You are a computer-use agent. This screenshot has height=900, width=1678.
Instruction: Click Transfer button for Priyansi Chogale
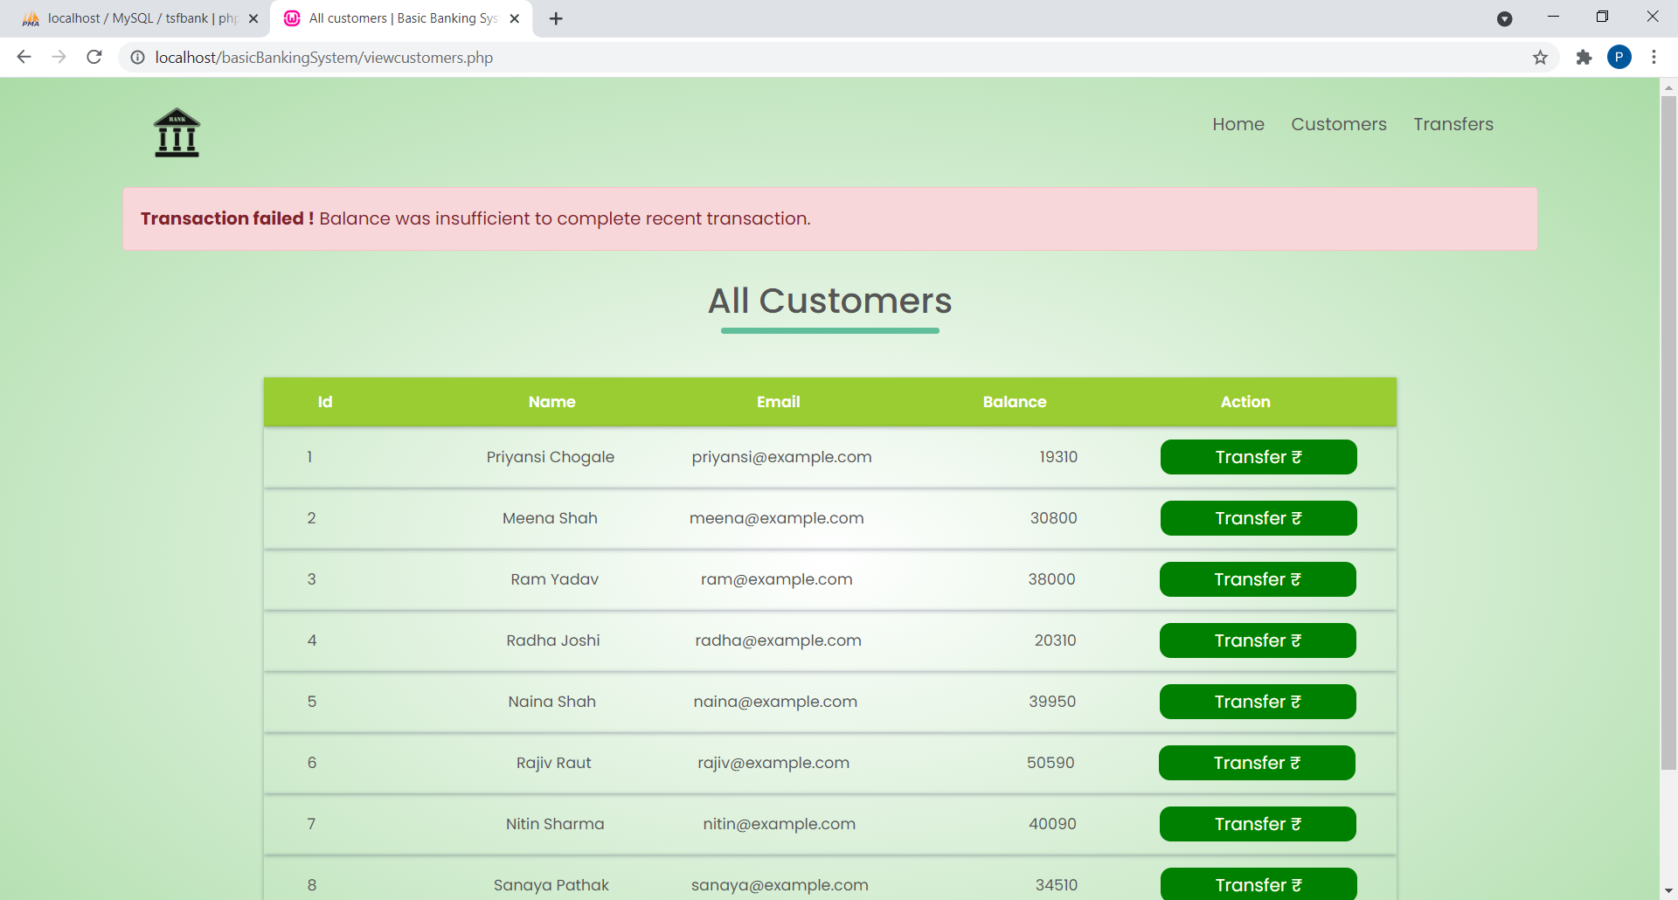pyautogui.click(x=1258, y=456)
